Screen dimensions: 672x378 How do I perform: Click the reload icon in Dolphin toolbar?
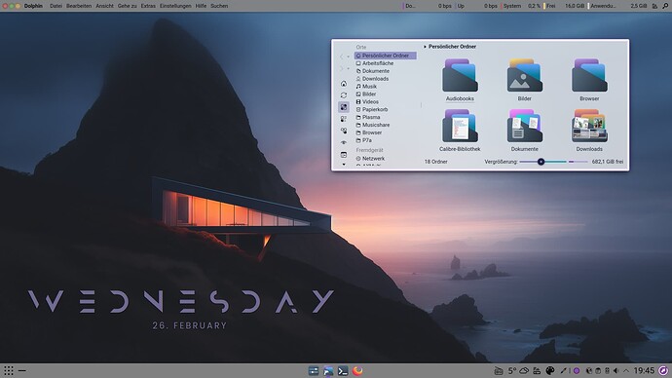tap(344, 95)
